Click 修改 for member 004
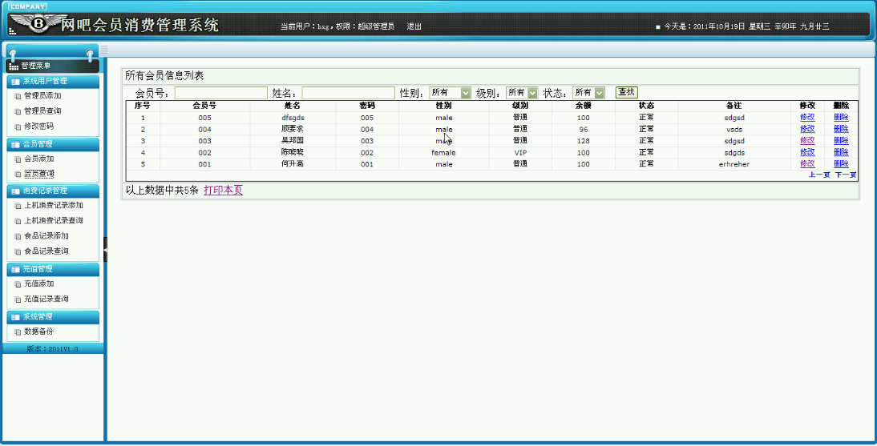877x446 pixels. (x=807, y=129)
